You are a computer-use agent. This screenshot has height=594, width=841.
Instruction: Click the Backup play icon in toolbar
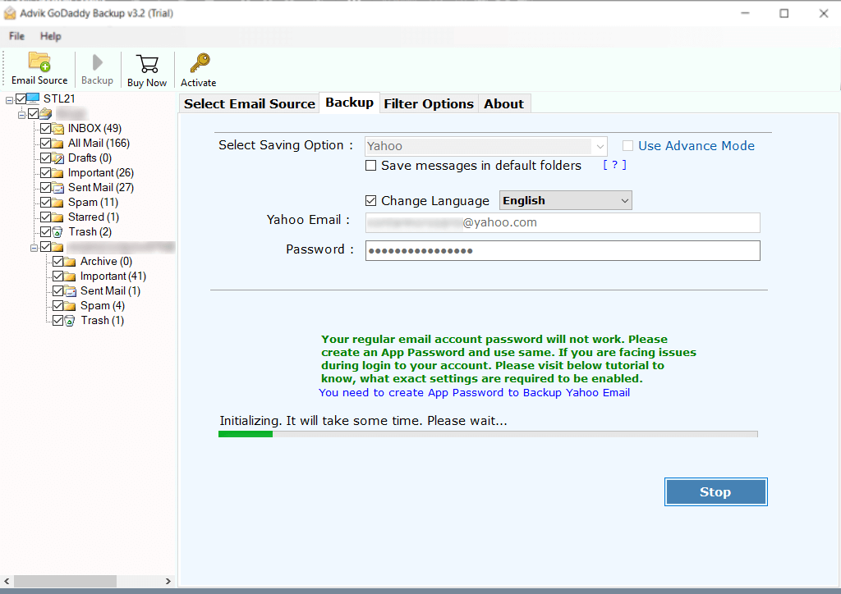pyautogui.click(x=97, y=62)
